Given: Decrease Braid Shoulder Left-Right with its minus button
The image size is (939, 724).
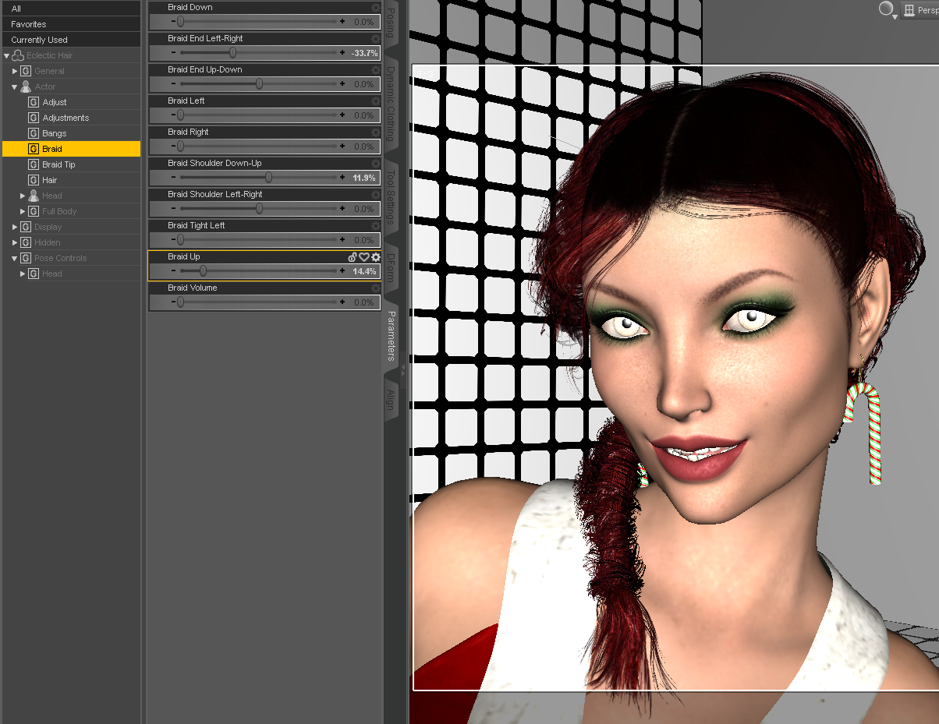Looking at the screenshot, I should (x=173, y=209).
